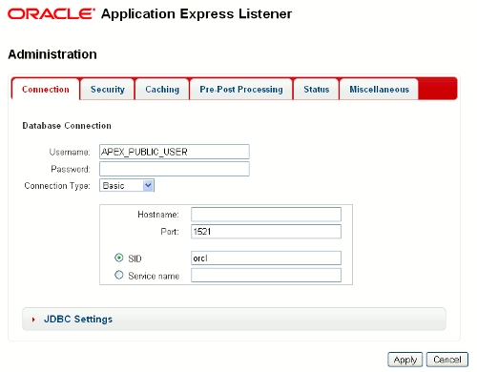This screenshot has width=477, height=372.
Task: Click the Administration page title
Action: click(x=52, y=54)
